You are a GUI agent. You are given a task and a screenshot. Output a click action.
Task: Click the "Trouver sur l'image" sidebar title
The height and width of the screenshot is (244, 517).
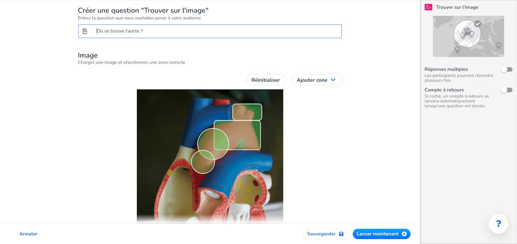point(457,7)
